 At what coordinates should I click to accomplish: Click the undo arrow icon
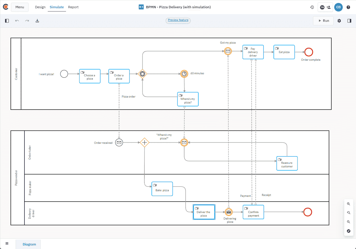(x=17, y=21)
